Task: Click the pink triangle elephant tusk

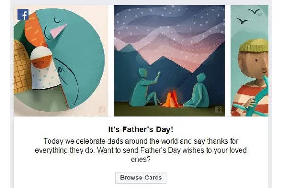Action: click(x=58, y=31)
